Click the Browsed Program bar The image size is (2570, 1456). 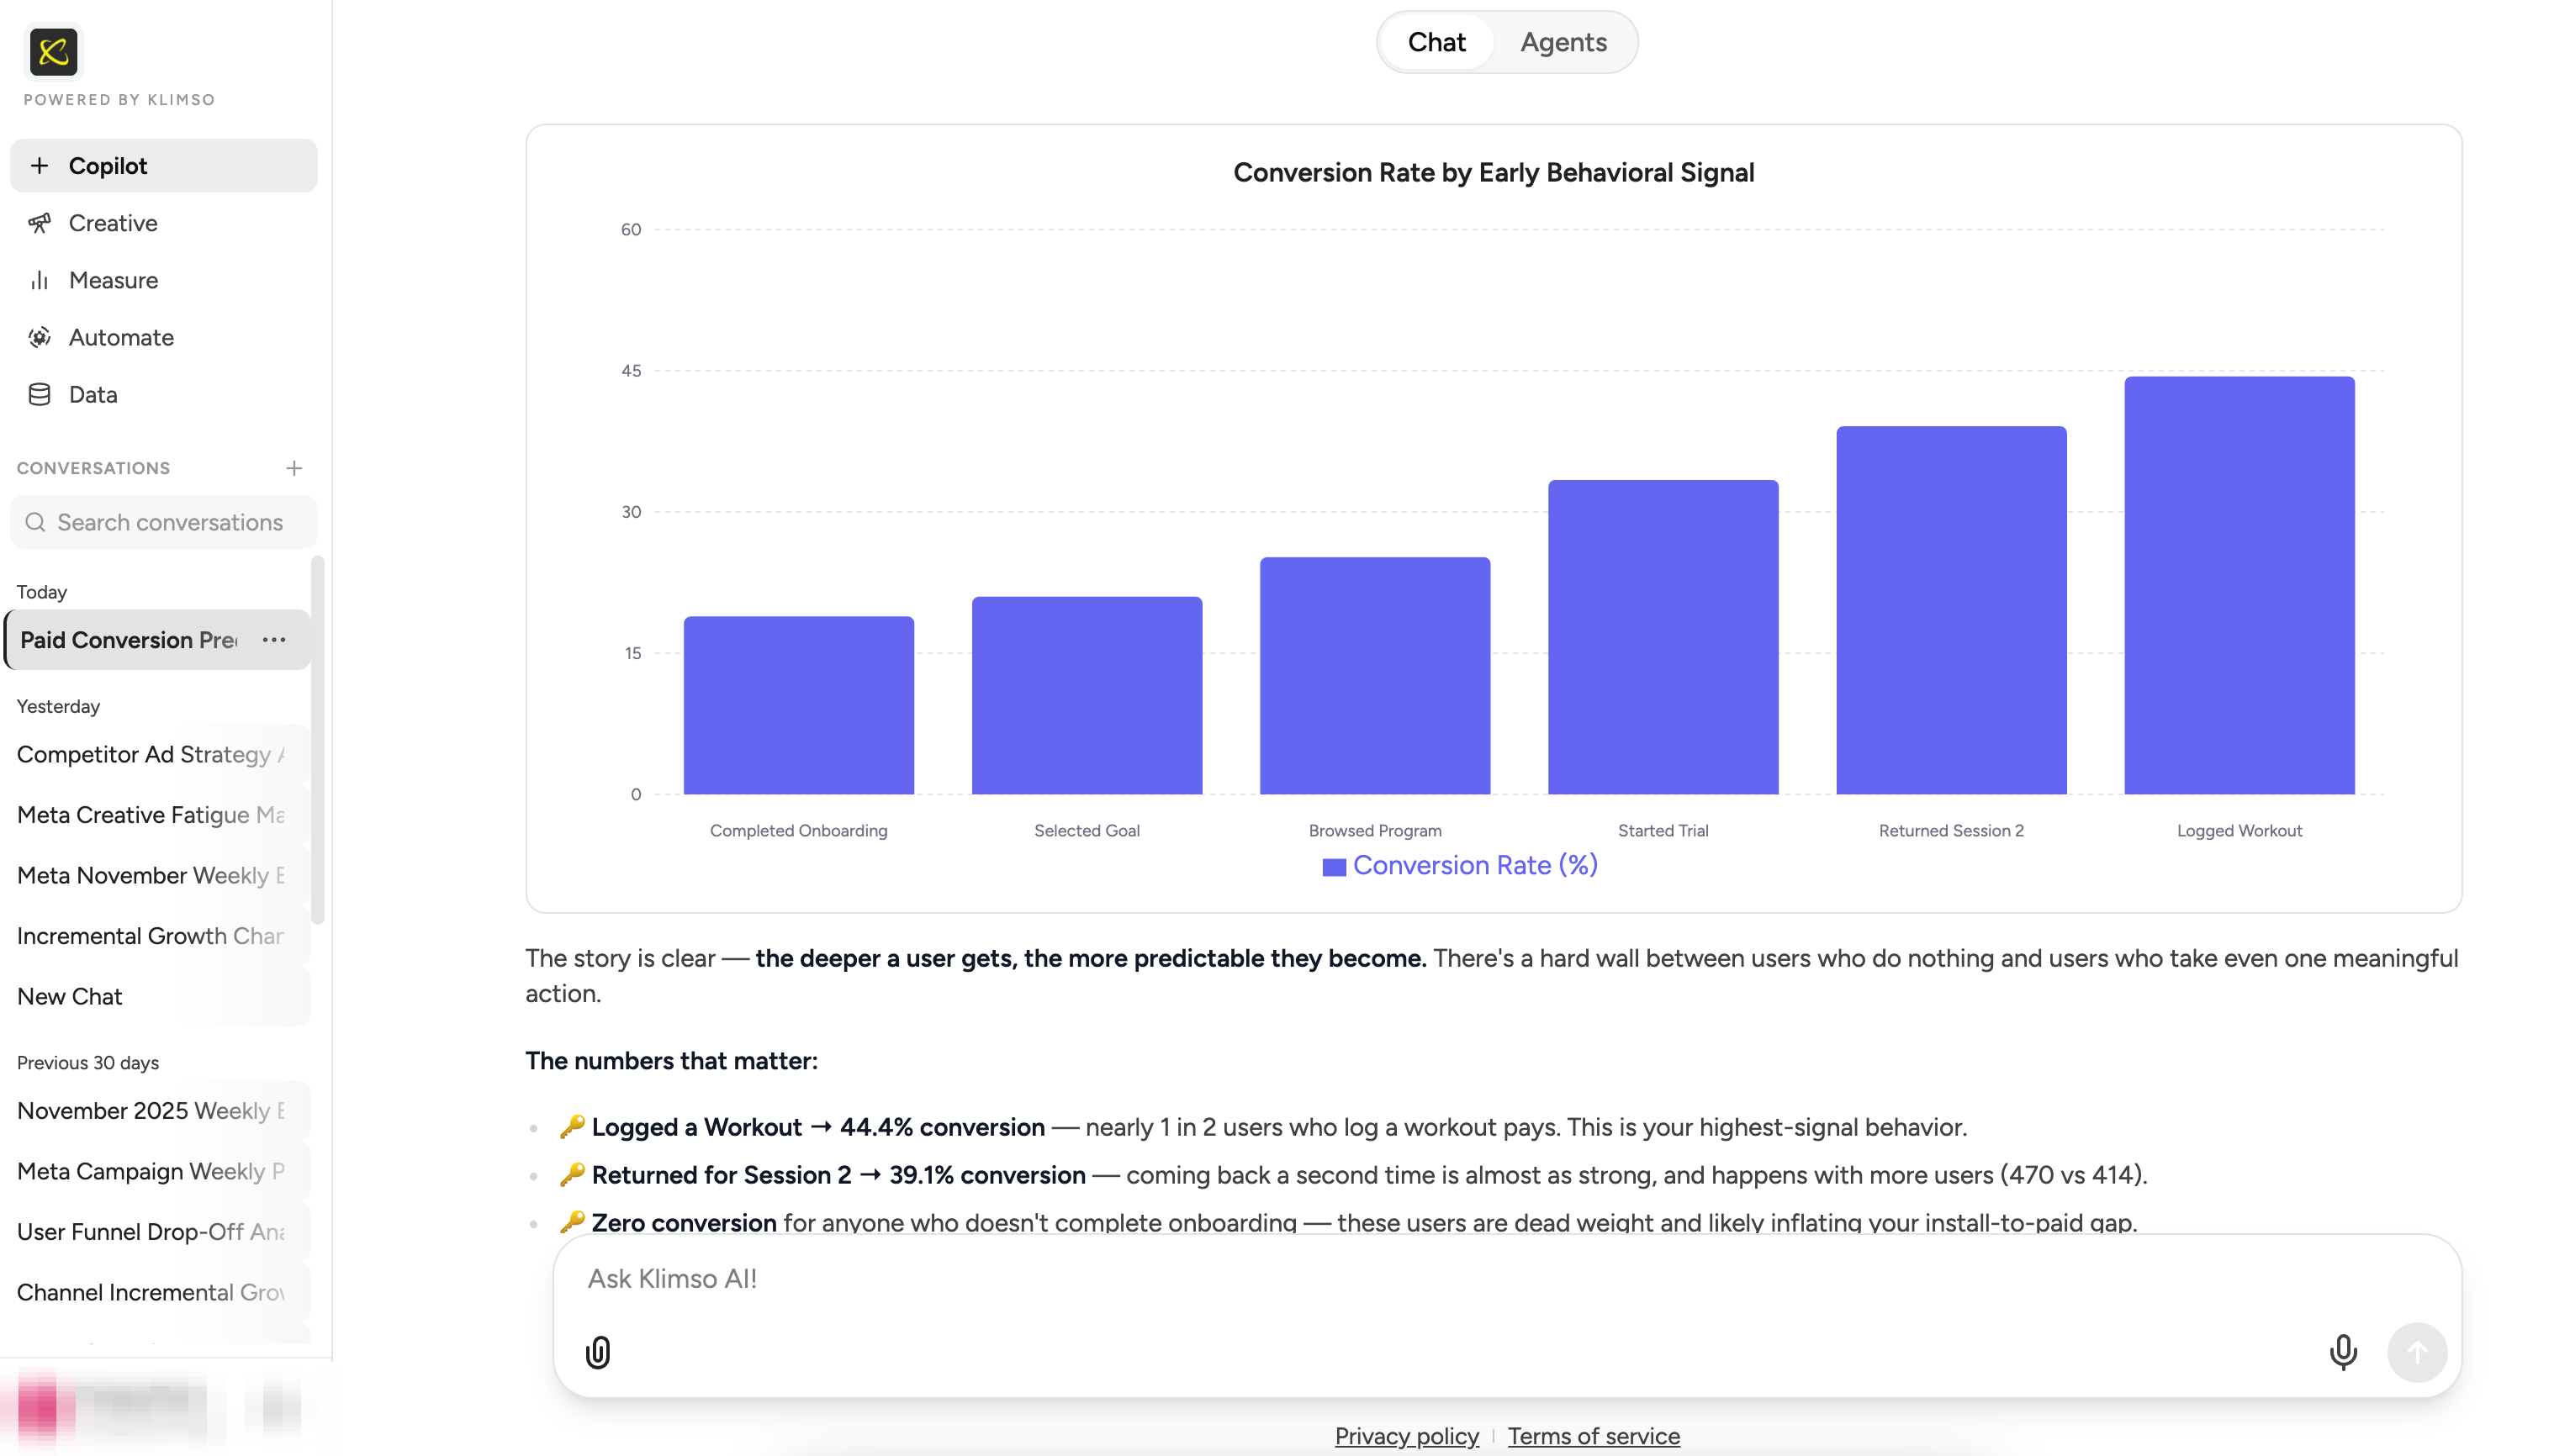pyautogui.click(x=1374, y=676)
